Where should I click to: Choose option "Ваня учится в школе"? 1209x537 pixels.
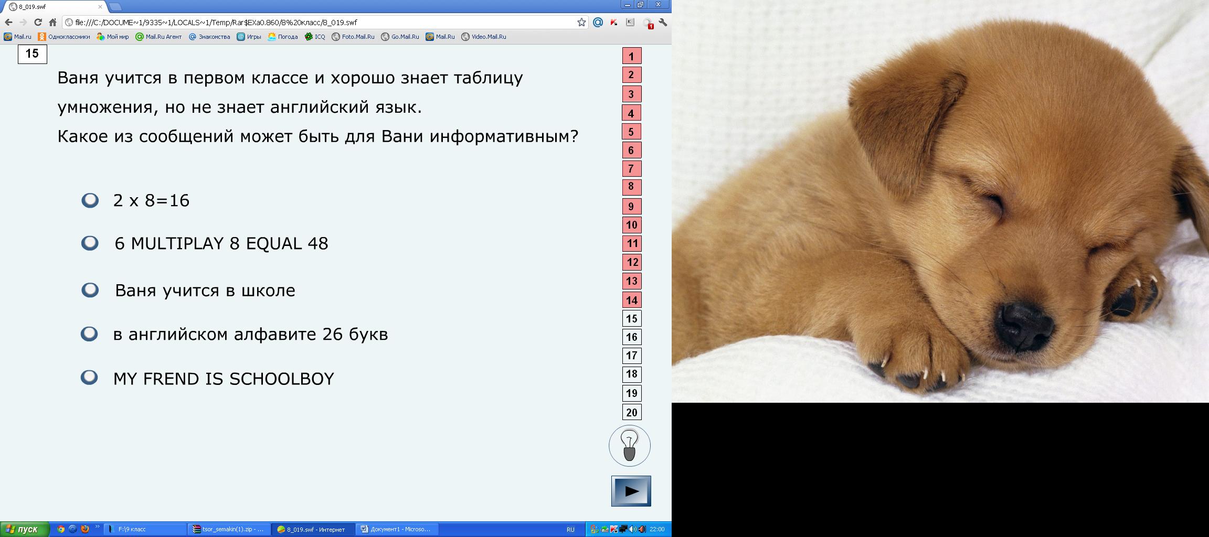pos(90,290)
